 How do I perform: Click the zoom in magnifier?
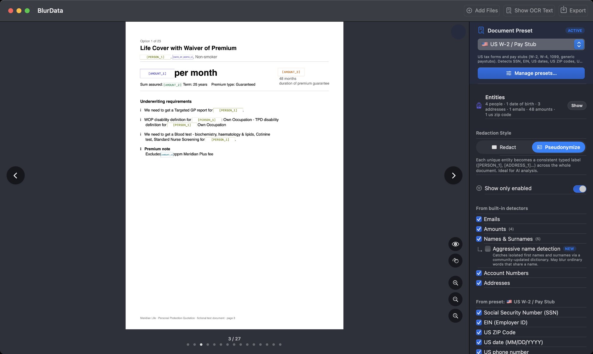455,283
